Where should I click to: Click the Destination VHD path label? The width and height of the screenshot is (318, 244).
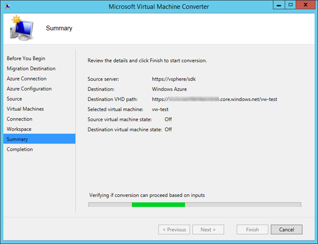(112, 99)
